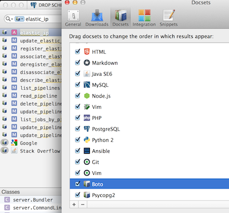Screen dimensions: 229x213
Task: Uncheck the Python 2 docset
Action: pos(77,140)
